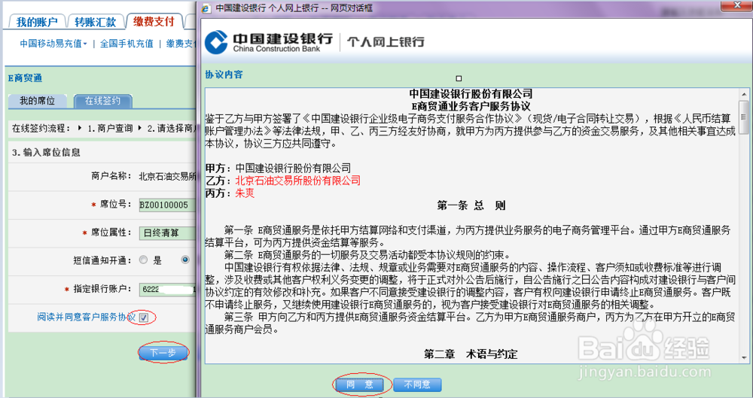Click the 丙方 朱爽 name text
This screenshot has width=753, height=398.
pos(245,193)
